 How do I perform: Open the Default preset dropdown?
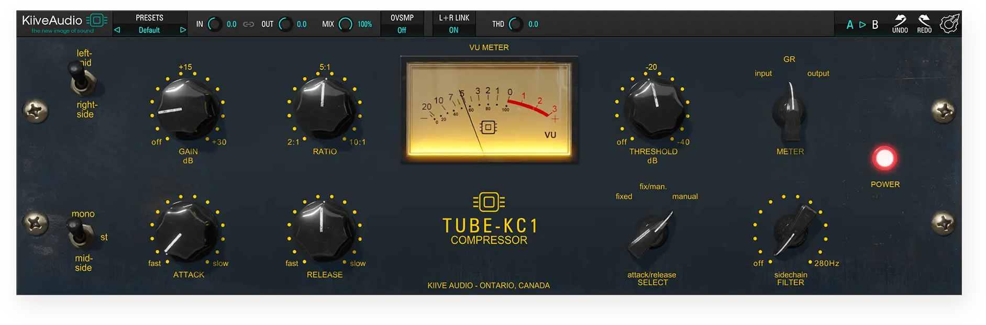pos(149,30)
